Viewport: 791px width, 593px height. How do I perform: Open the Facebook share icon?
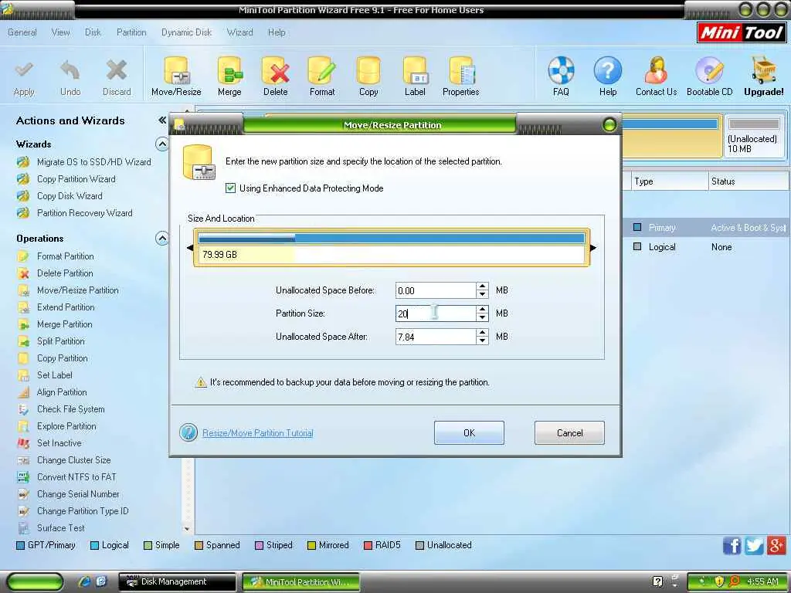click(x=732, y=545)
